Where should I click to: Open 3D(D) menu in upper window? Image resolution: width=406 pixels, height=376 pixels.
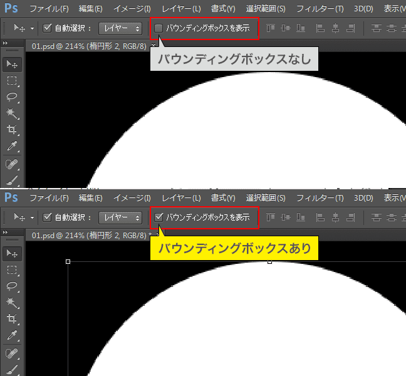coord(363,9)
